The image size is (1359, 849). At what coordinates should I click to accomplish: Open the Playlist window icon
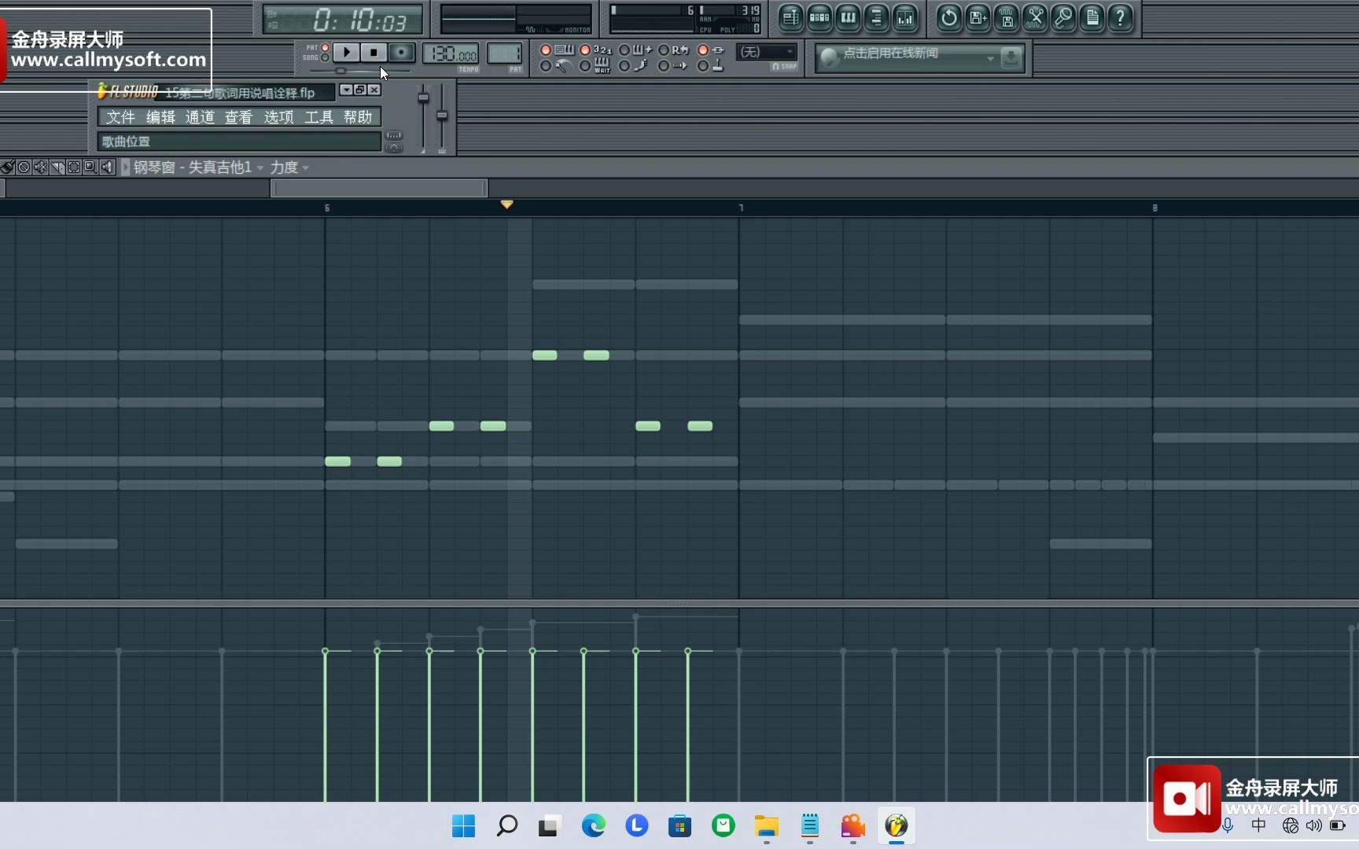pos(790,18)
